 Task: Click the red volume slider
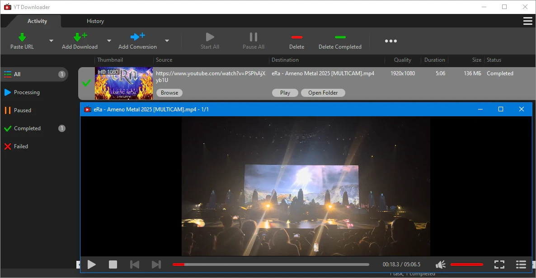point(466,264)
